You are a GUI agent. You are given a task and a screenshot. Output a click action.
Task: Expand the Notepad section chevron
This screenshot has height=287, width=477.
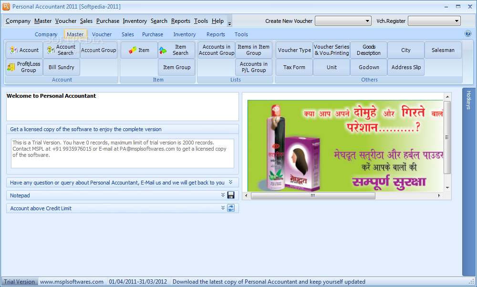pyautogui.click(x=223, y=195)
